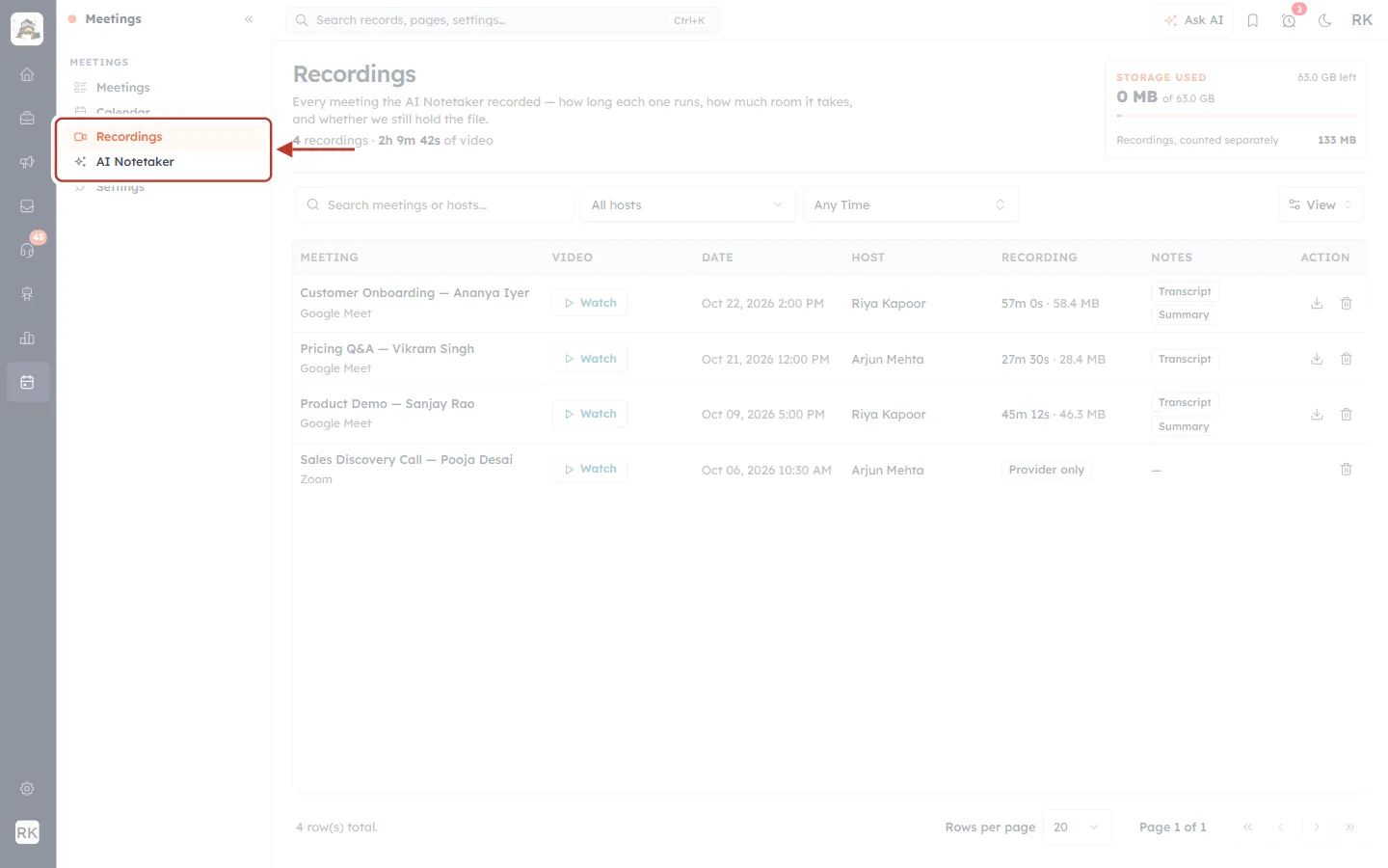
Task: Download the Pricing Q&A recording
Action: point(1317,359)
